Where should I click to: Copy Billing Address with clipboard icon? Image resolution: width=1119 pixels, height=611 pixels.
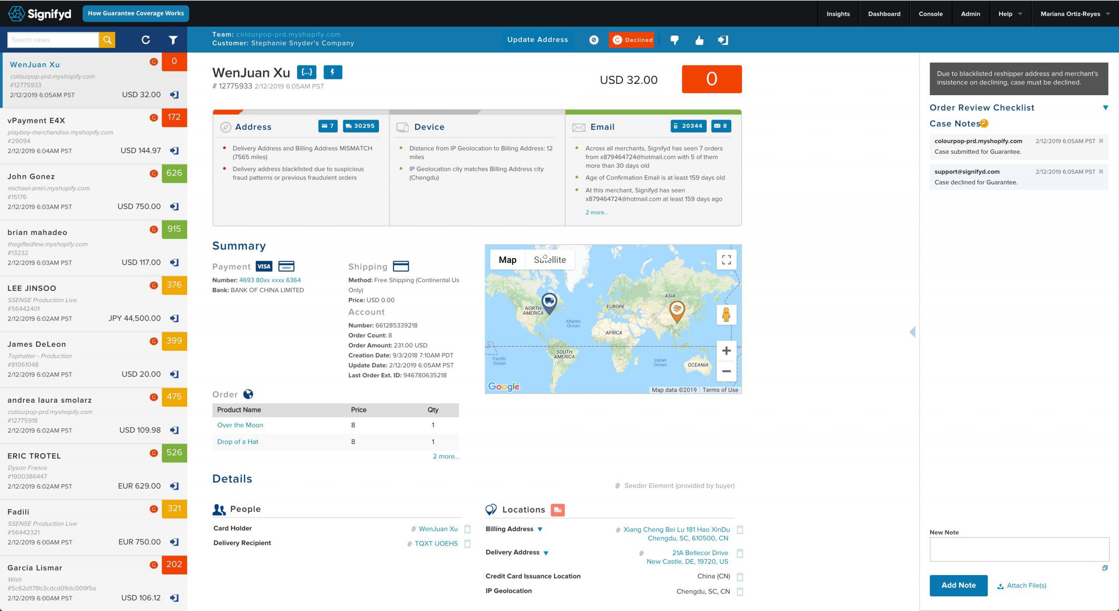click(x=740, y=530)
